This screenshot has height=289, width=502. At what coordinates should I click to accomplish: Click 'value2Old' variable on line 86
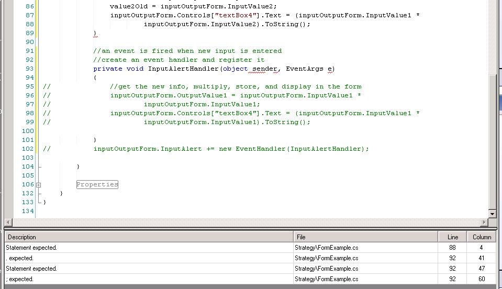pos(129,6)
